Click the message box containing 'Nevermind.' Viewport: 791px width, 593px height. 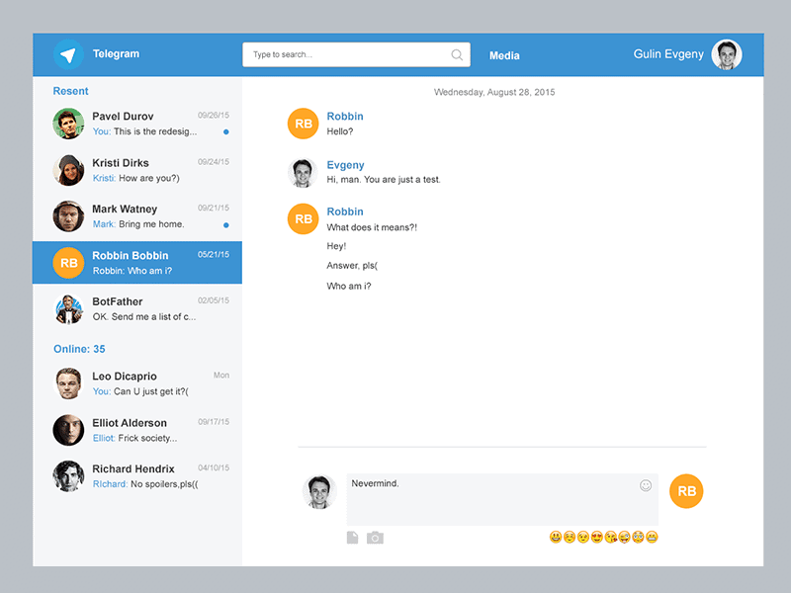tap(502, 499)
